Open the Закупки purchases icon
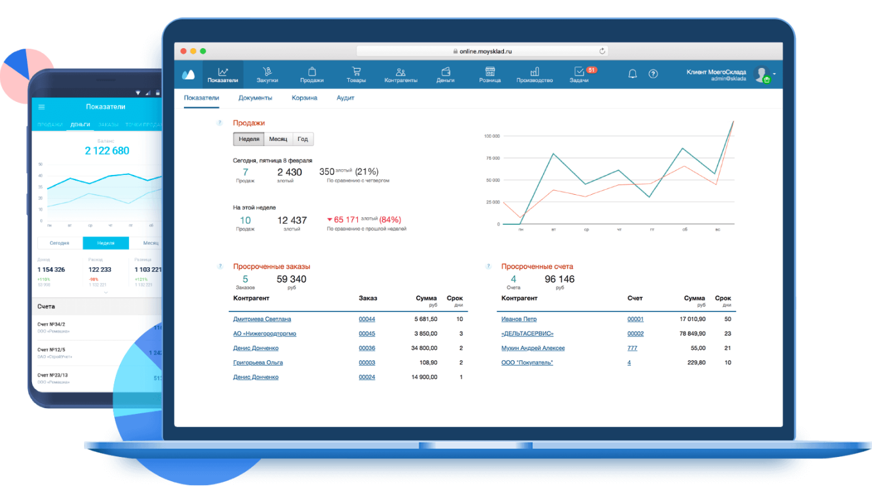 tap(267, 72)
